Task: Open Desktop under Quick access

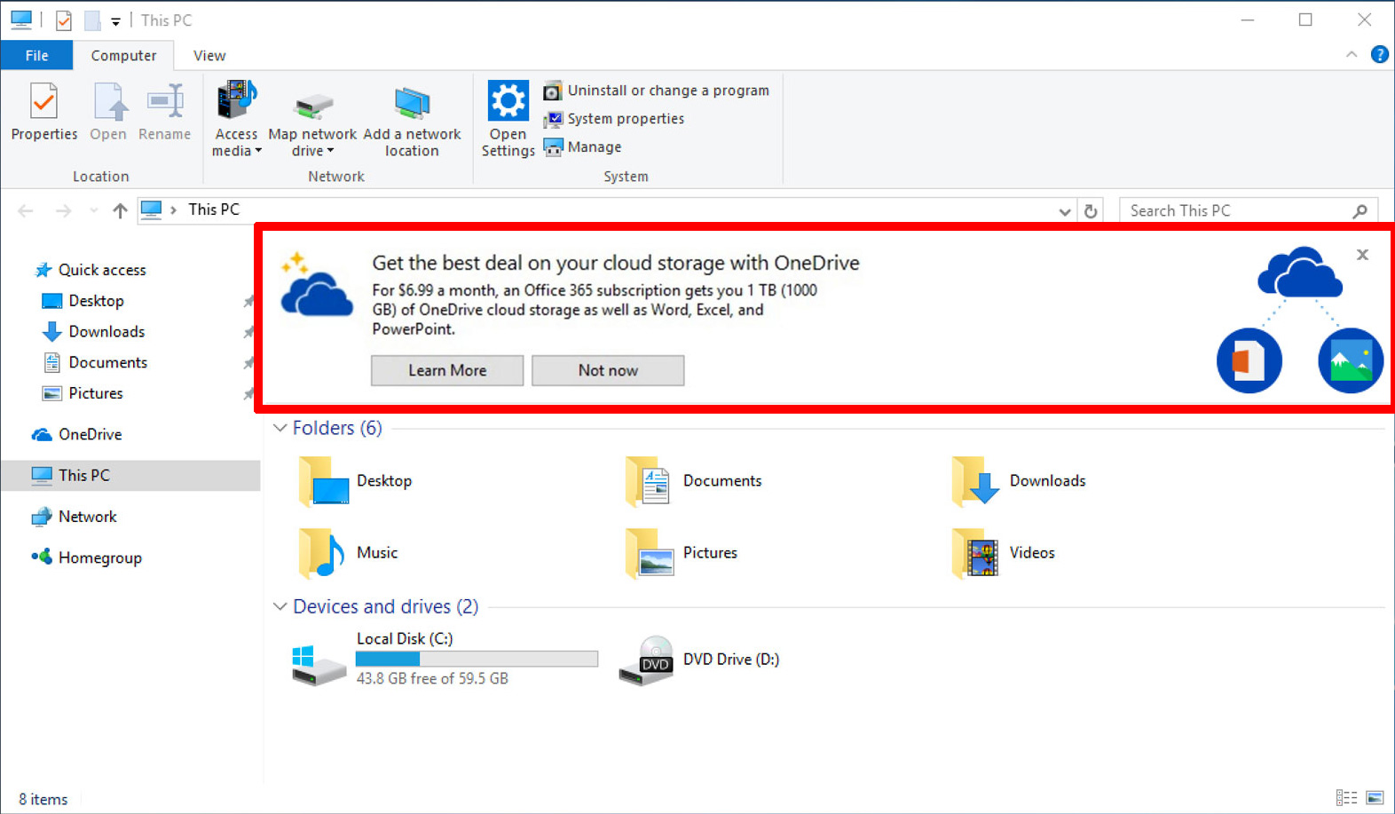Action: click(83, 301)
